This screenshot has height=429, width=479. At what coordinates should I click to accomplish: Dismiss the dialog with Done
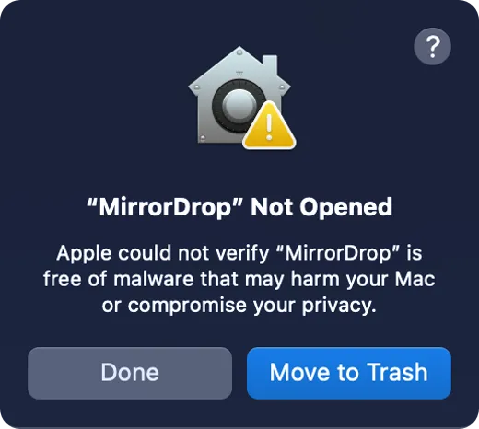click(130, 373)
